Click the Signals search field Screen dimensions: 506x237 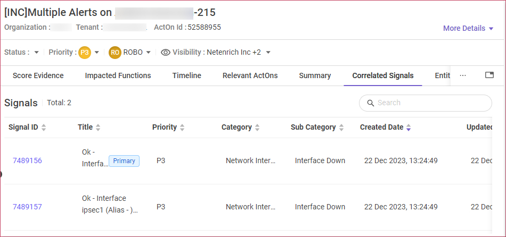pyautogui.click(x=426, y=103)
